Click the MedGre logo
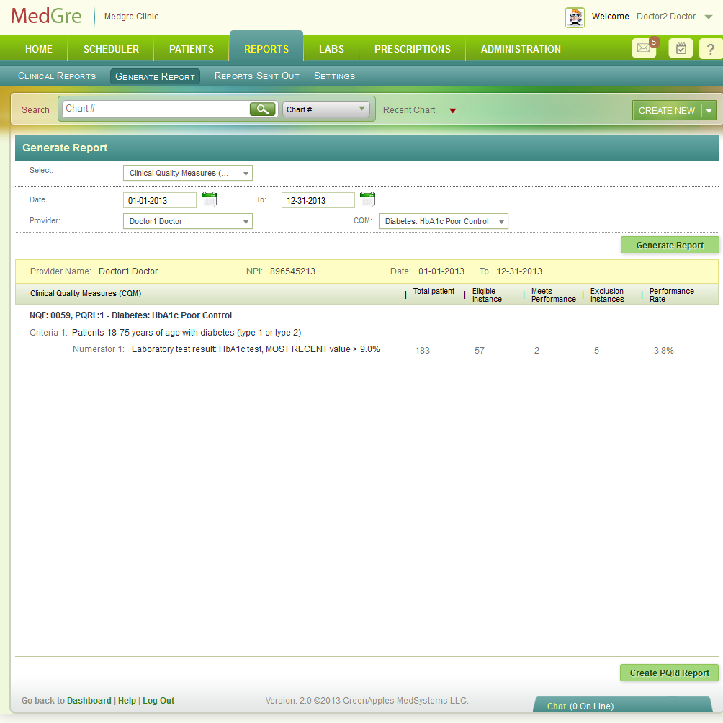This screenshot has width=723, height=723. pos(46,17)
